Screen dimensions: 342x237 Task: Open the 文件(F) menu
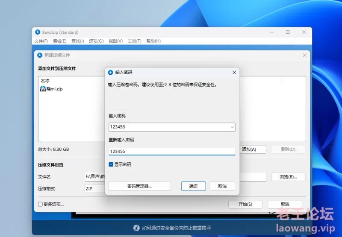click(41, 41)
